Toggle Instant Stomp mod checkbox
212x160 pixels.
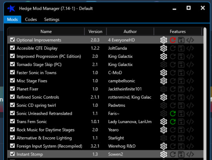pos(12,154)
